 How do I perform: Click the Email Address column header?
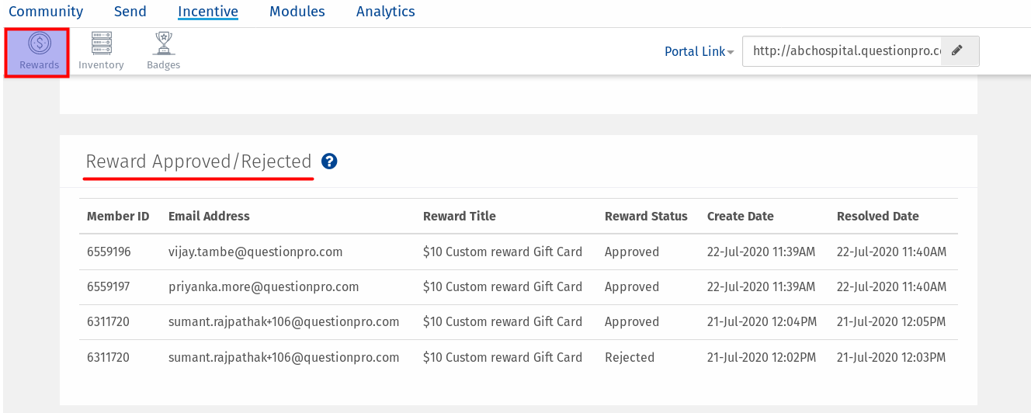pyautogui.click(x=209, y=217)
